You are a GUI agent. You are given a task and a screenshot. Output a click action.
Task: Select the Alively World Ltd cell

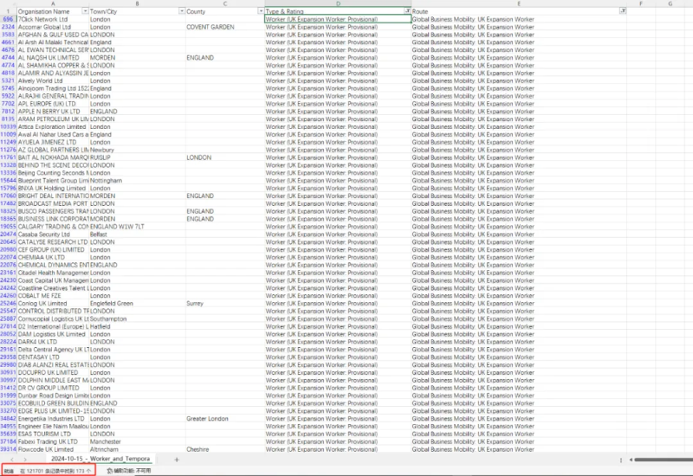point(53,80)
